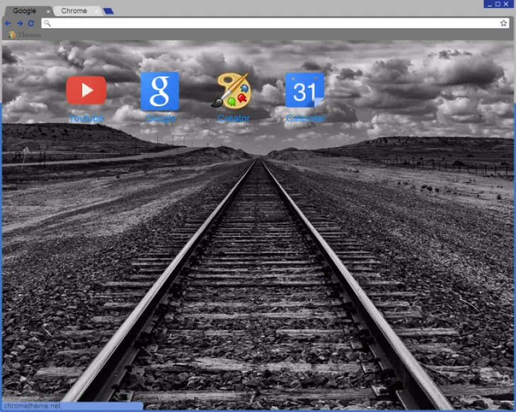Click inside the address bar field
Image resolution: width=516 pixels, height=412 pixels.
(269, 23)
